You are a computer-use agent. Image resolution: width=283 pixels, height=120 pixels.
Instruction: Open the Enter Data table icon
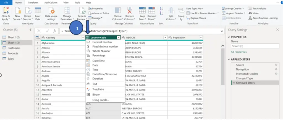(38, 10)
